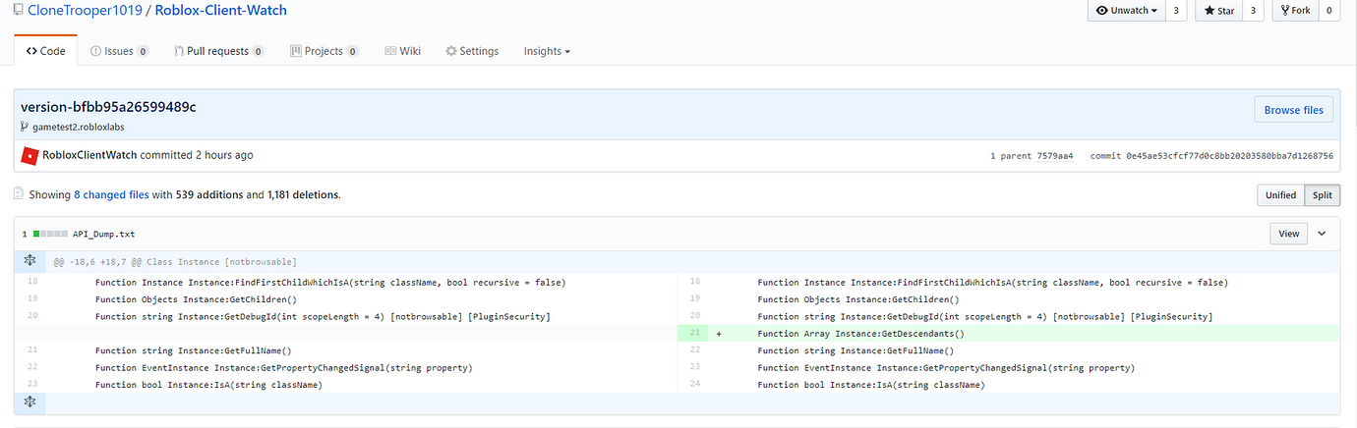
Task: Expand lines above the diff hunk
Action: [x=29, y=261]
